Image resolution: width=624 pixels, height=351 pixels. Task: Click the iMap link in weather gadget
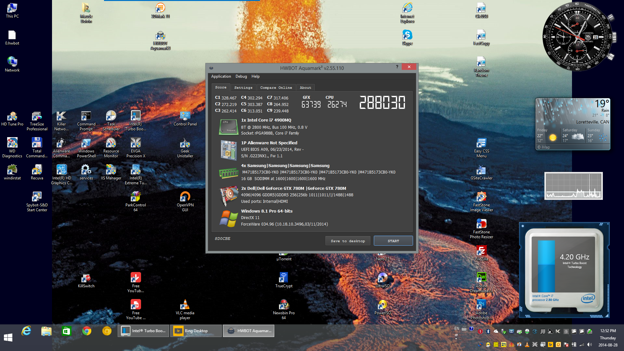tap(544, 147)
